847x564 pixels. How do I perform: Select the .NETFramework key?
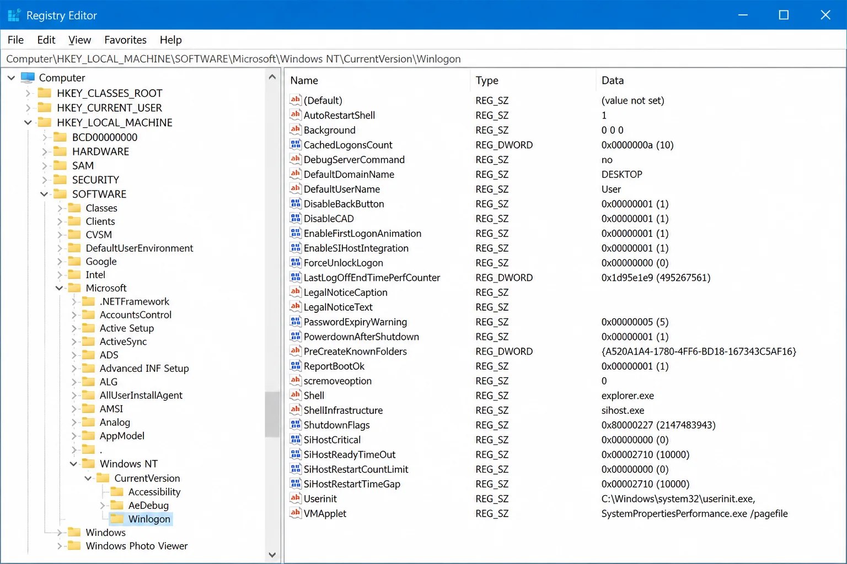click(x=135, y=301)
